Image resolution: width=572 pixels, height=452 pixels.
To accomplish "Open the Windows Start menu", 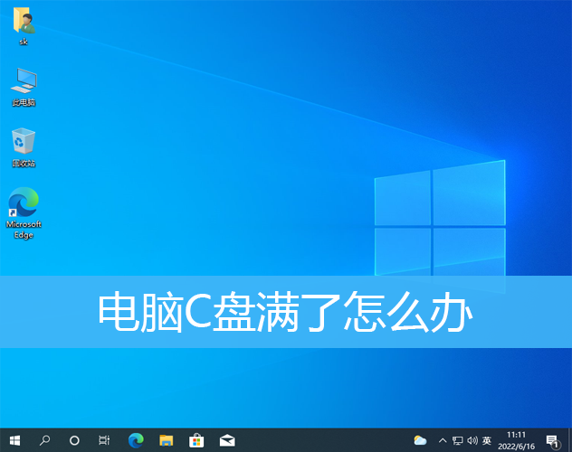I will coord(14,440).
